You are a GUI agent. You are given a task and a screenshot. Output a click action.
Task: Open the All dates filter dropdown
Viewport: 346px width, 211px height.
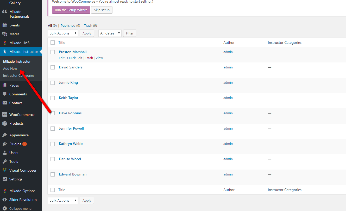coord(110,33)
